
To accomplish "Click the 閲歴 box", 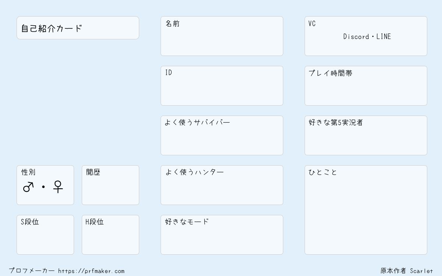I will [110, 185].
